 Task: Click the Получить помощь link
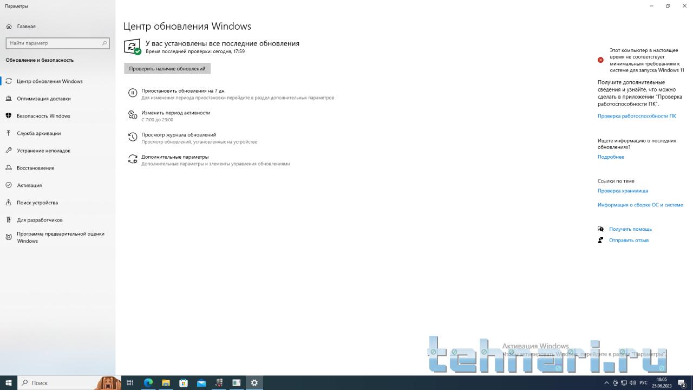[x=630, y=229]
